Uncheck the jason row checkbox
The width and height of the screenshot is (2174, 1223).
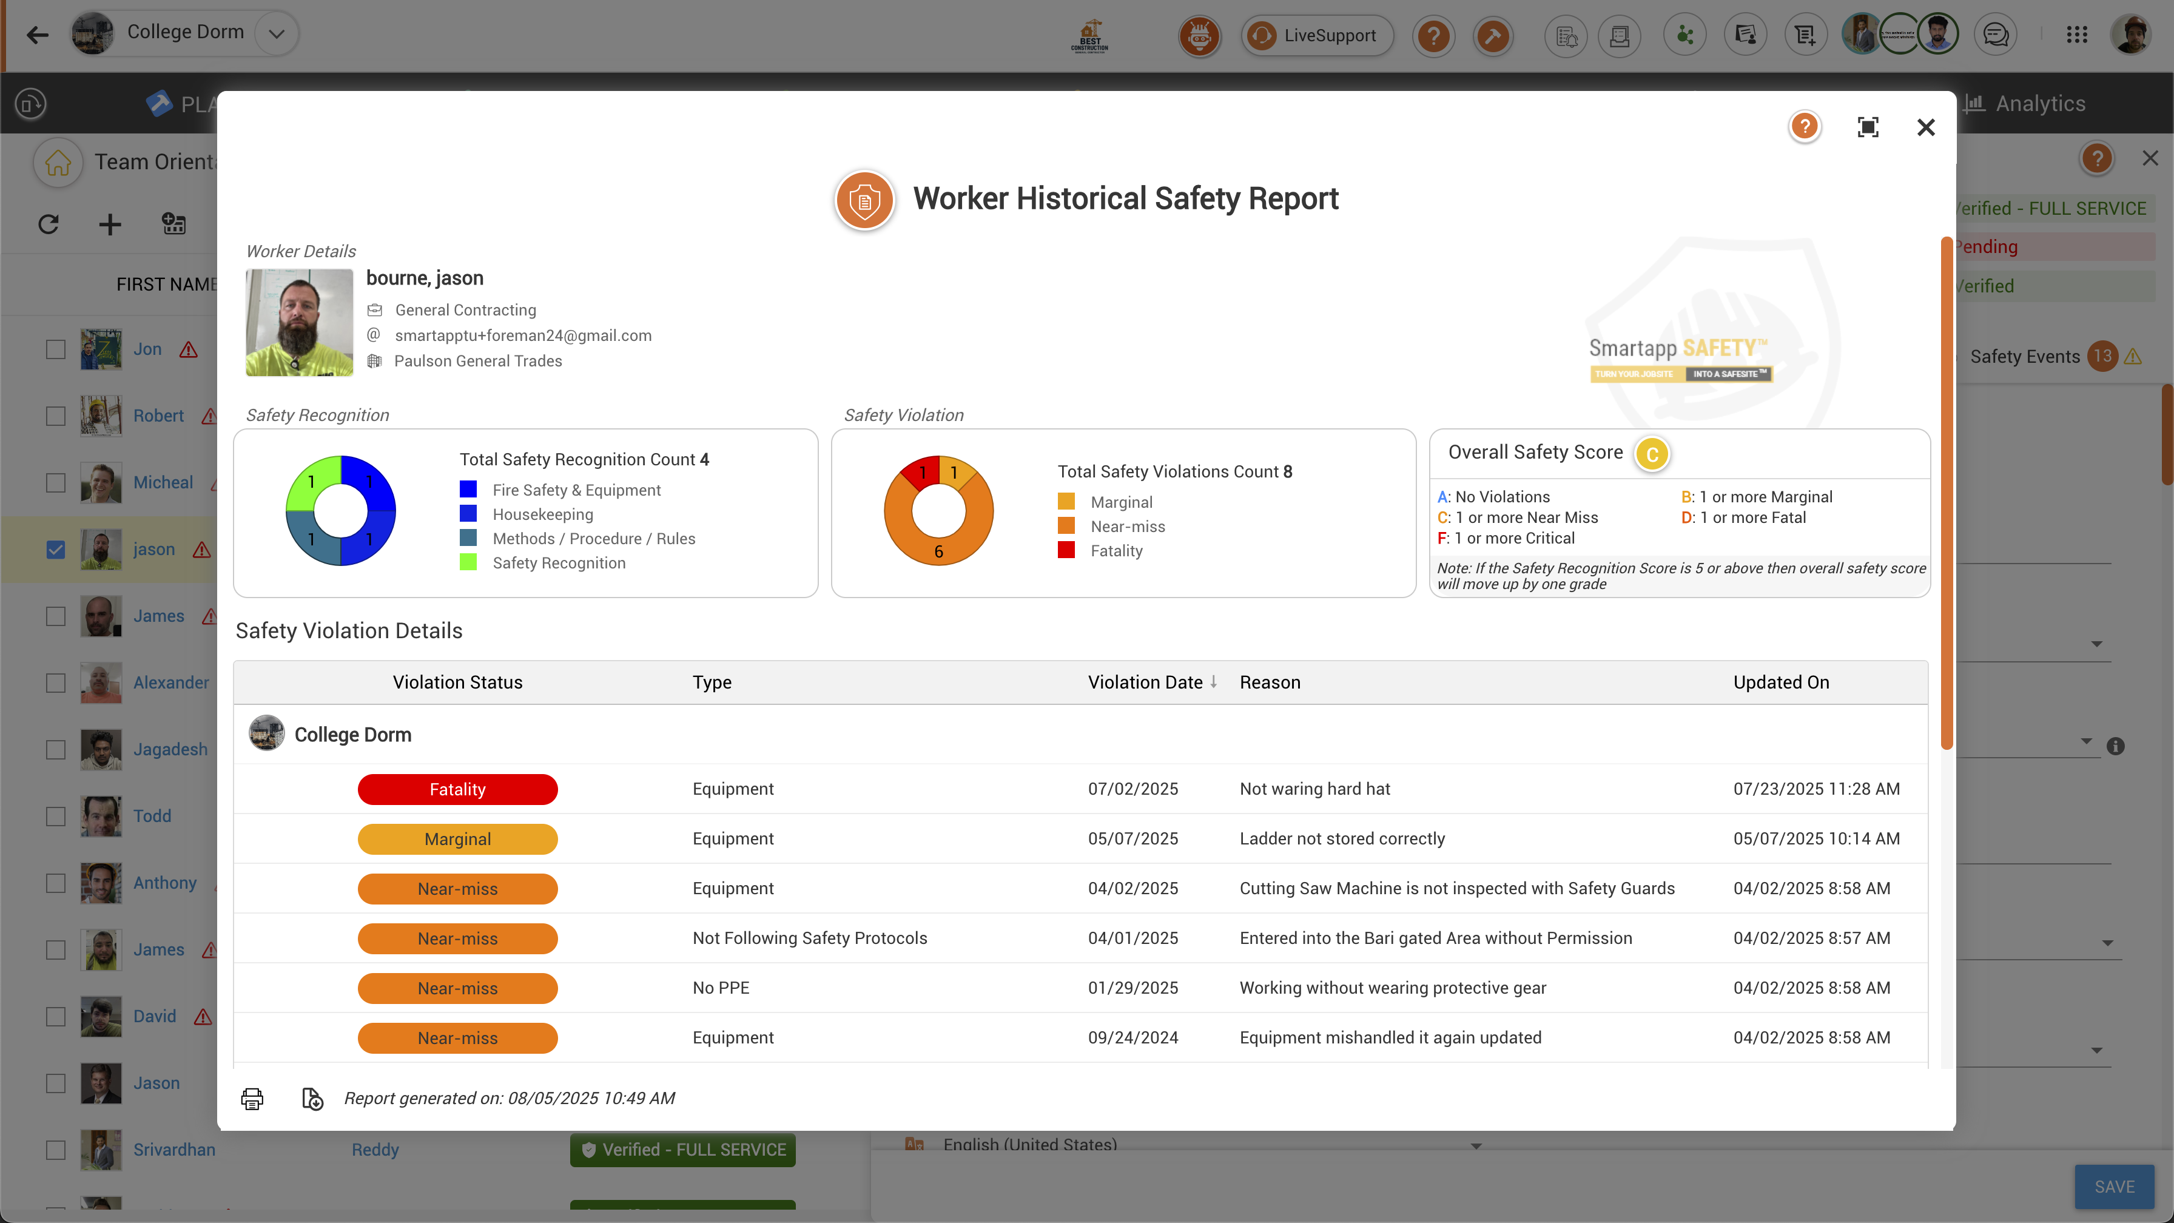tap(56, 550)
